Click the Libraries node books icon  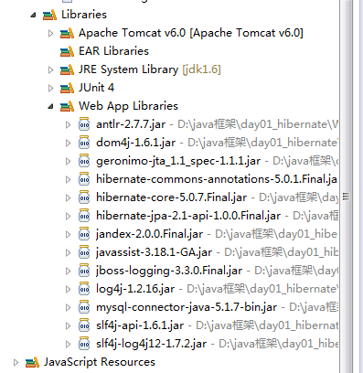(49, 15)
